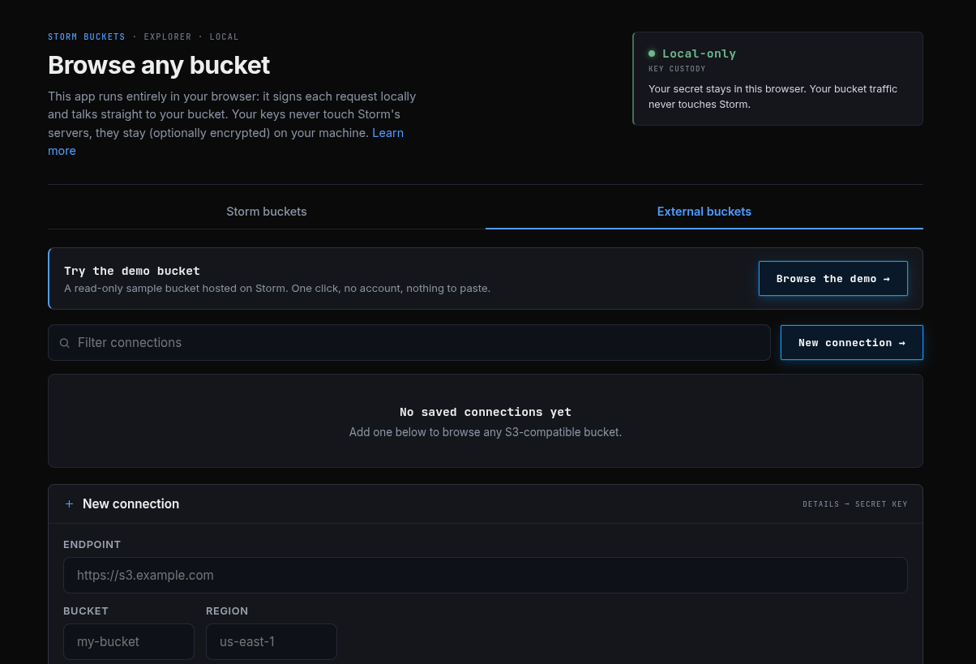
Task: Click the Storm Buckets breadcrumb label
Action: pyautogui.click(x=87, y=37)
